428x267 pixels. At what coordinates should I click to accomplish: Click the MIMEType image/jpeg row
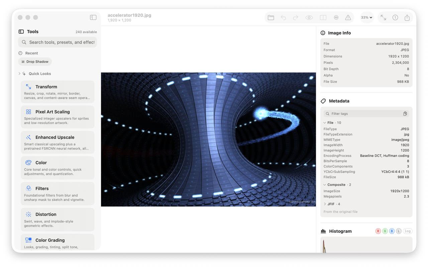[366, 140]
